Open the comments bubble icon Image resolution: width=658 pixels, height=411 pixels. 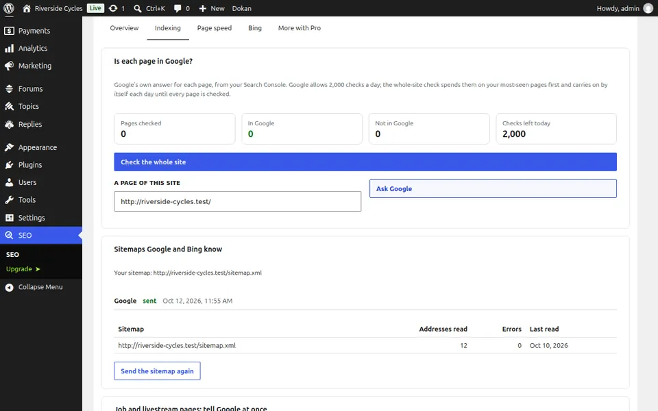pos(178,8)
